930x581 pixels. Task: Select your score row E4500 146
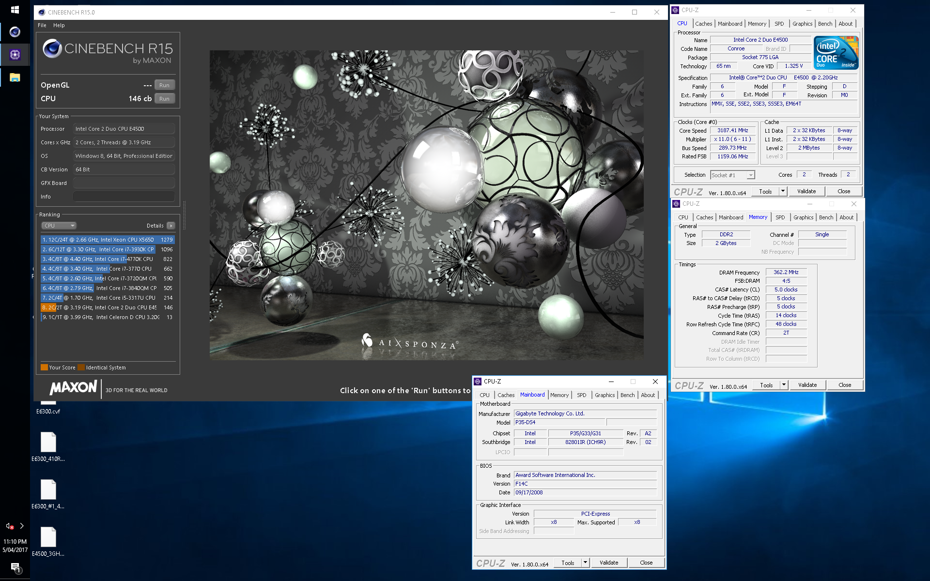pyautogui.click(x=108, y=307)
